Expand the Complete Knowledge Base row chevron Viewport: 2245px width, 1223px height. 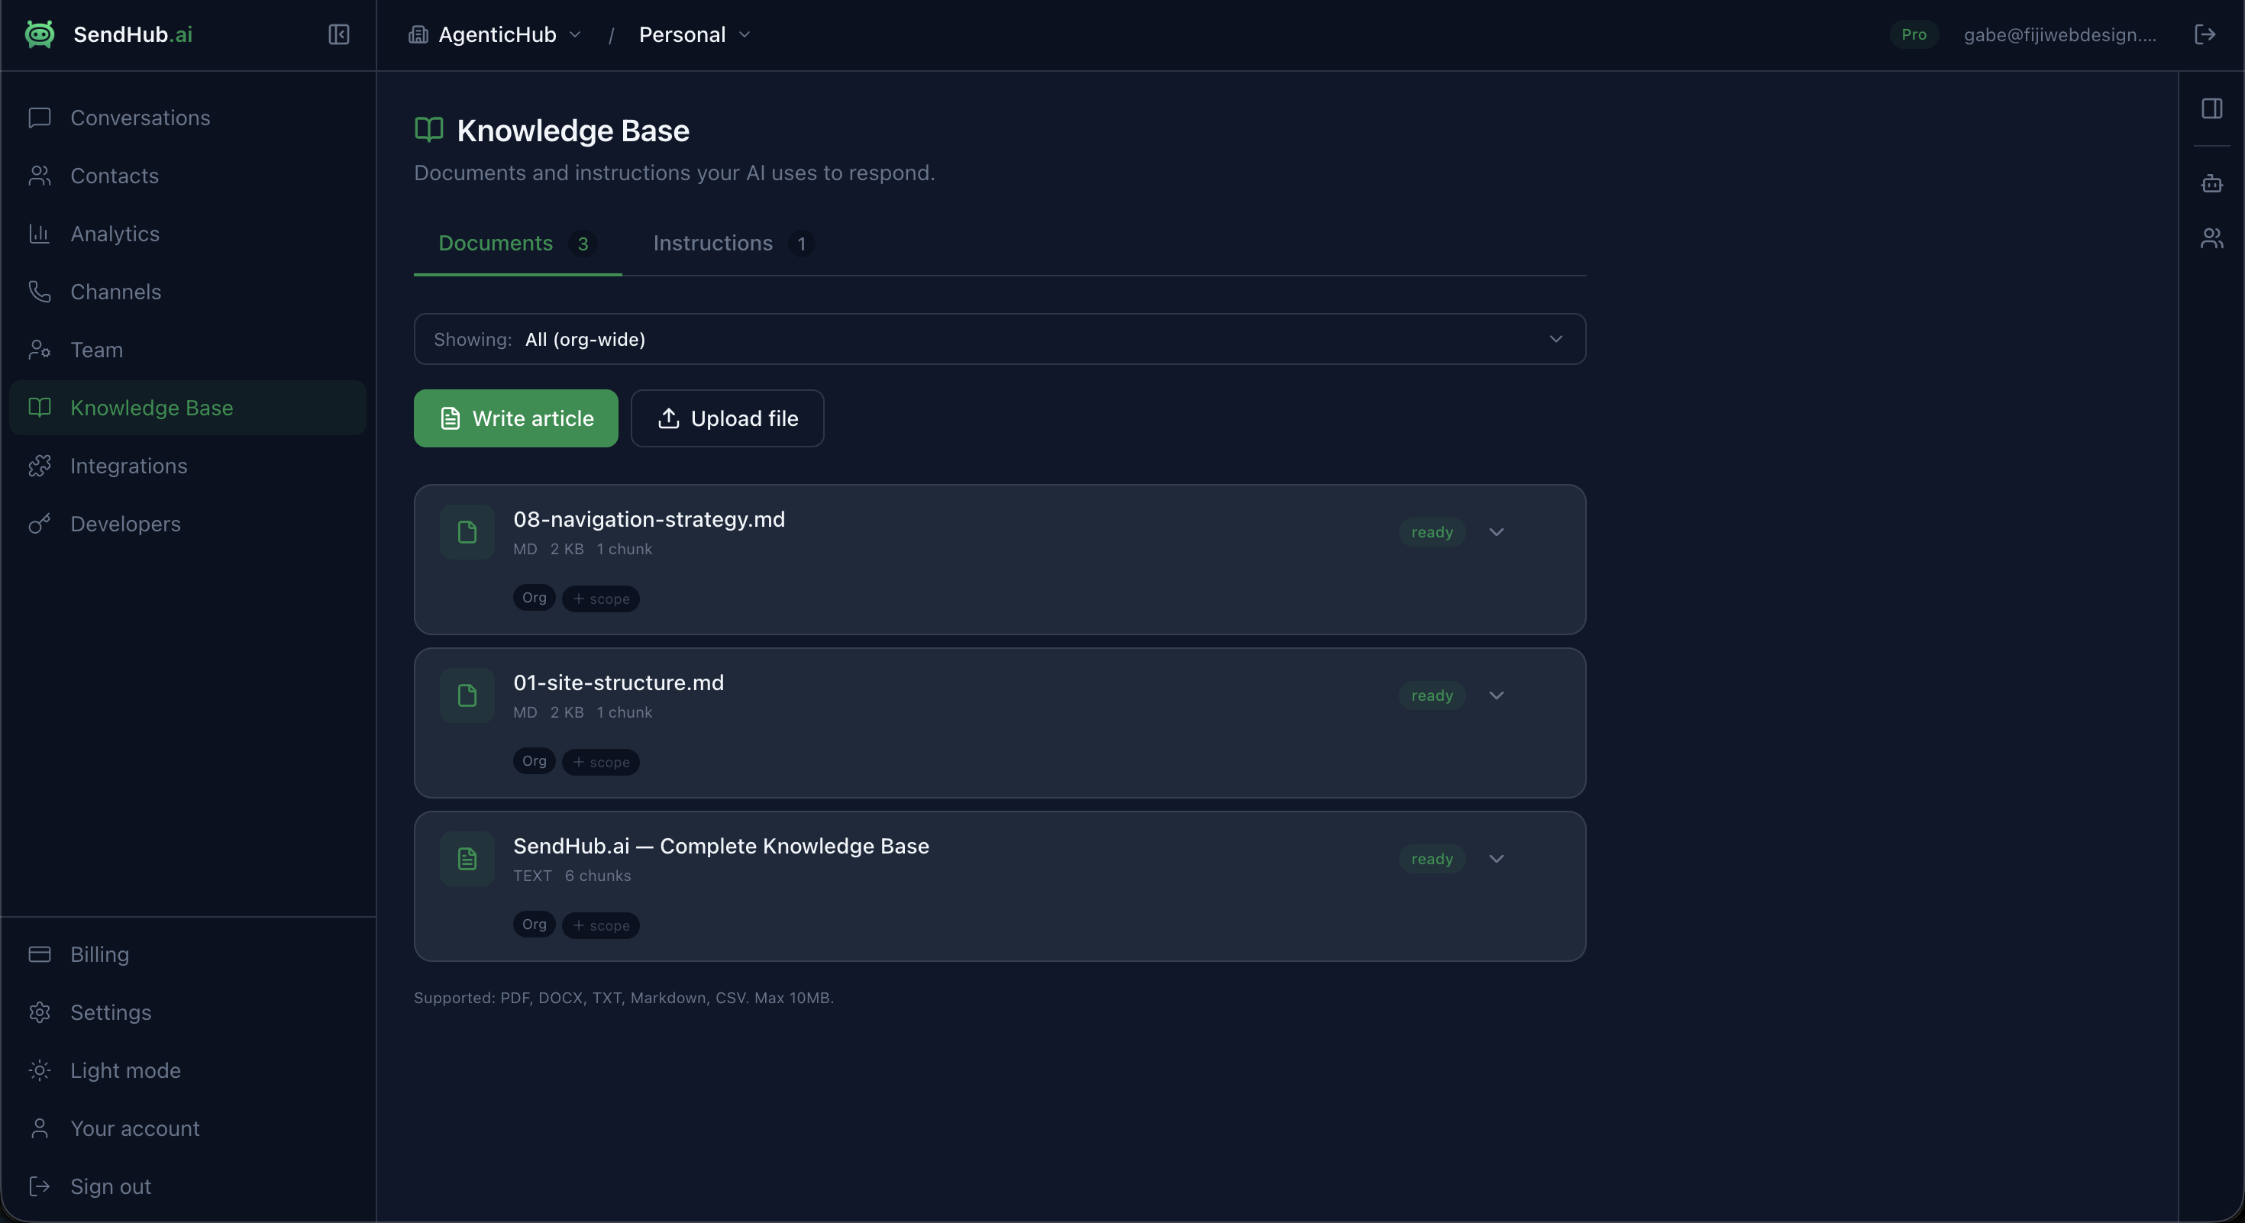click(x=1497, y=858)
